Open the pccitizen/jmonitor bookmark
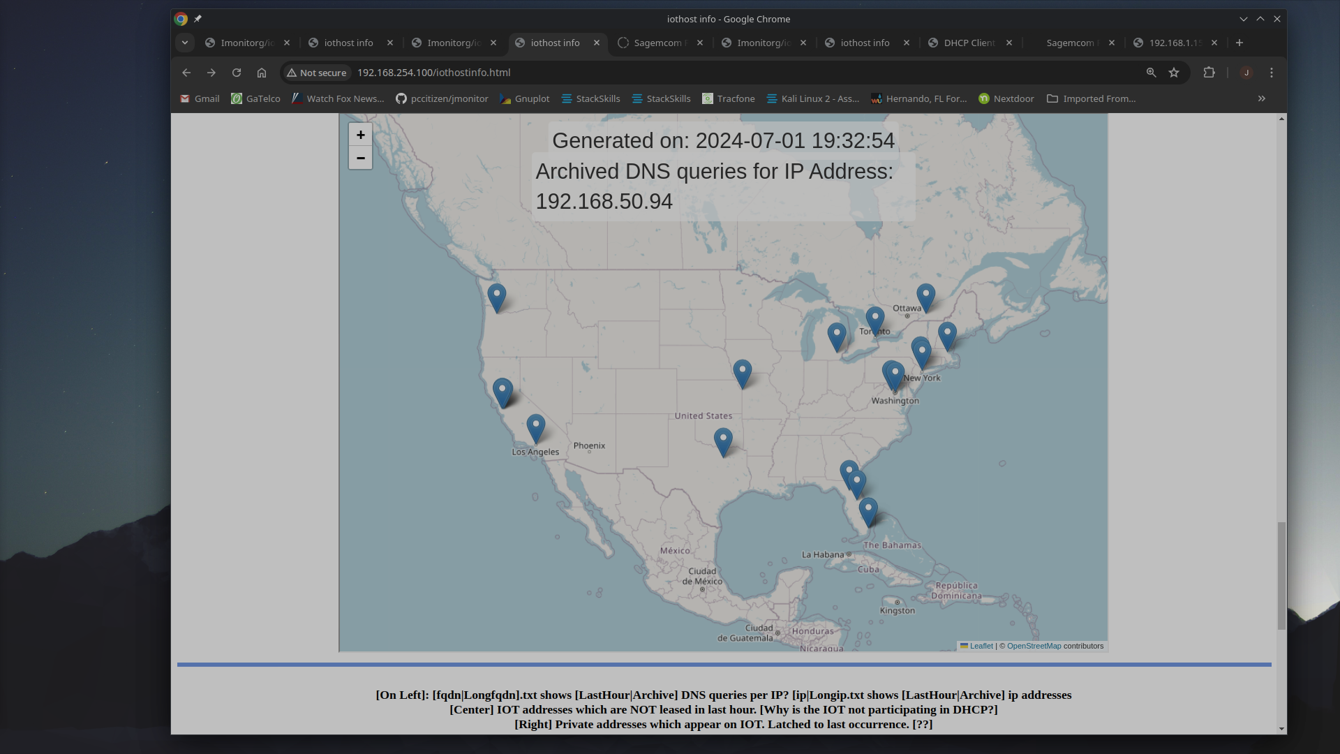This screenshot has width=1340, height=754. (x=442, y=98)
